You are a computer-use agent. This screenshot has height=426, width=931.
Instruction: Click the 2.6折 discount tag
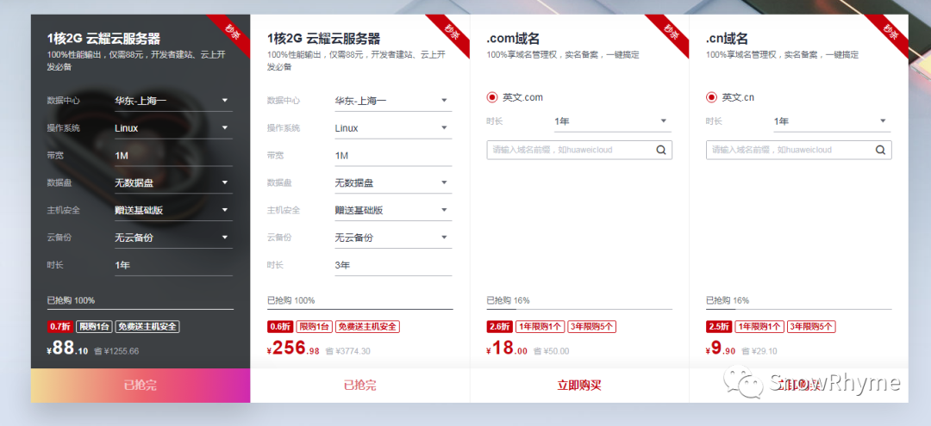(500, 326)
